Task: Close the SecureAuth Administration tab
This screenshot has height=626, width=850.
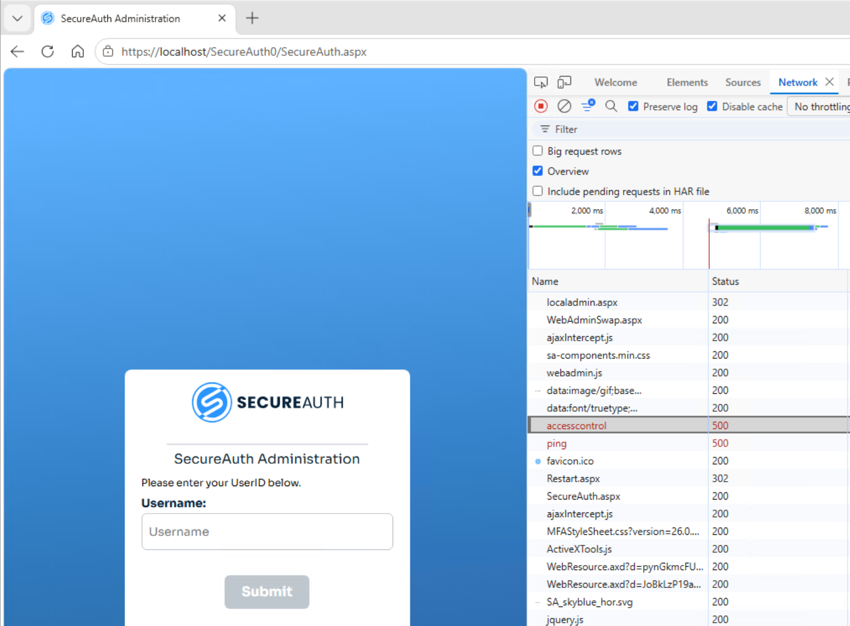Action: (x=222, y=18)
